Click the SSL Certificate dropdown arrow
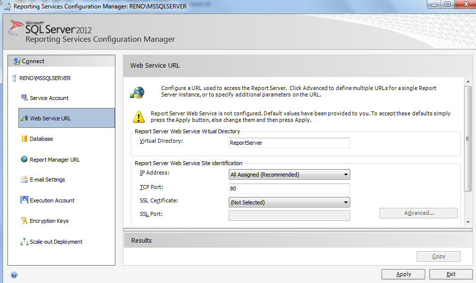Image resolution: width=476 pixels, height=283 pixels. 346,202
